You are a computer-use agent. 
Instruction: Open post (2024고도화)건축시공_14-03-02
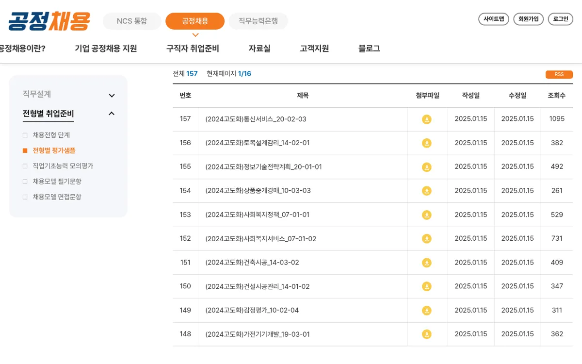[x=252, y=263]
